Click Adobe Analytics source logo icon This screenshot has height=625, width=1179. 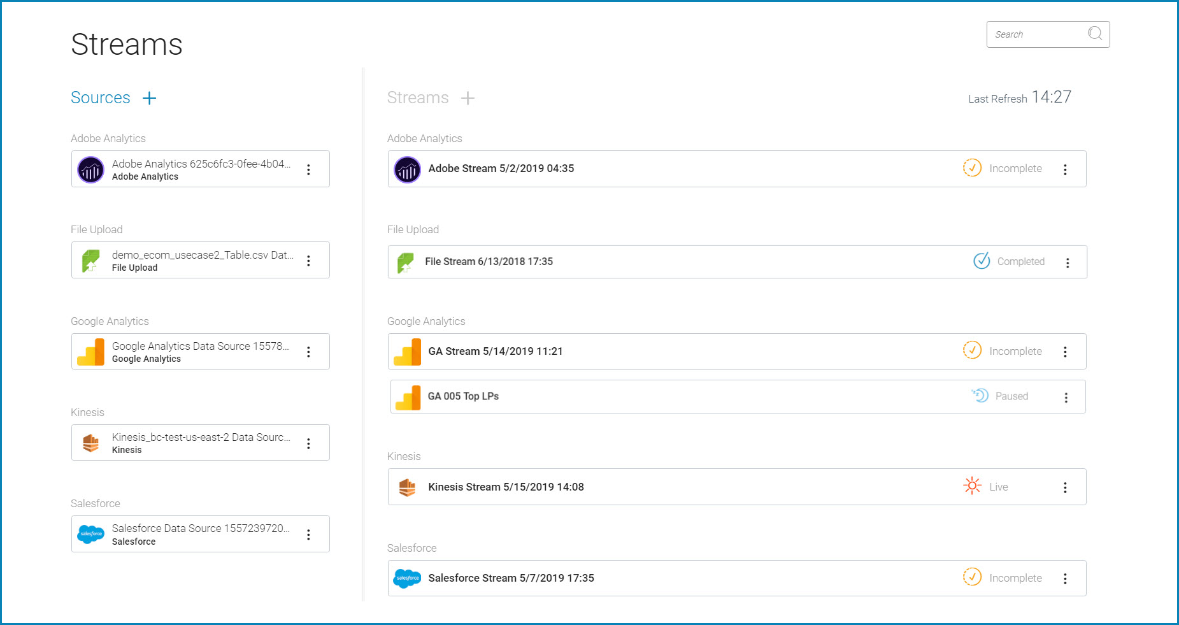90,169
